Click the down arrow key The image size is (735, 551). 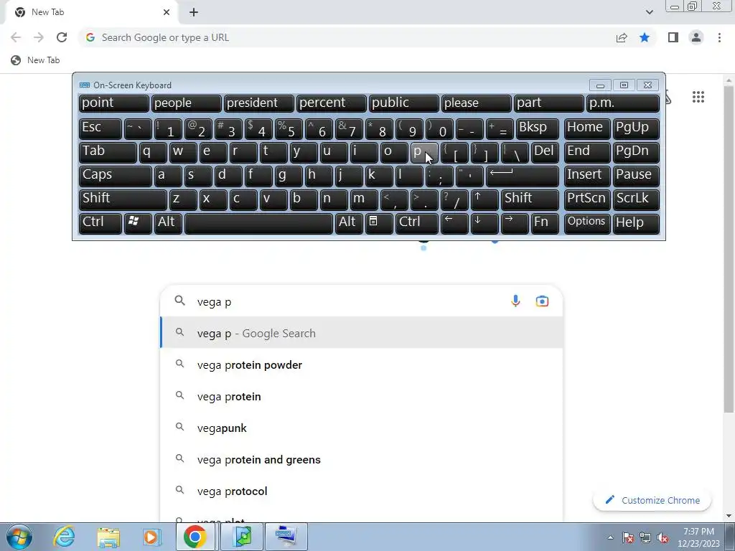point(484,223)
